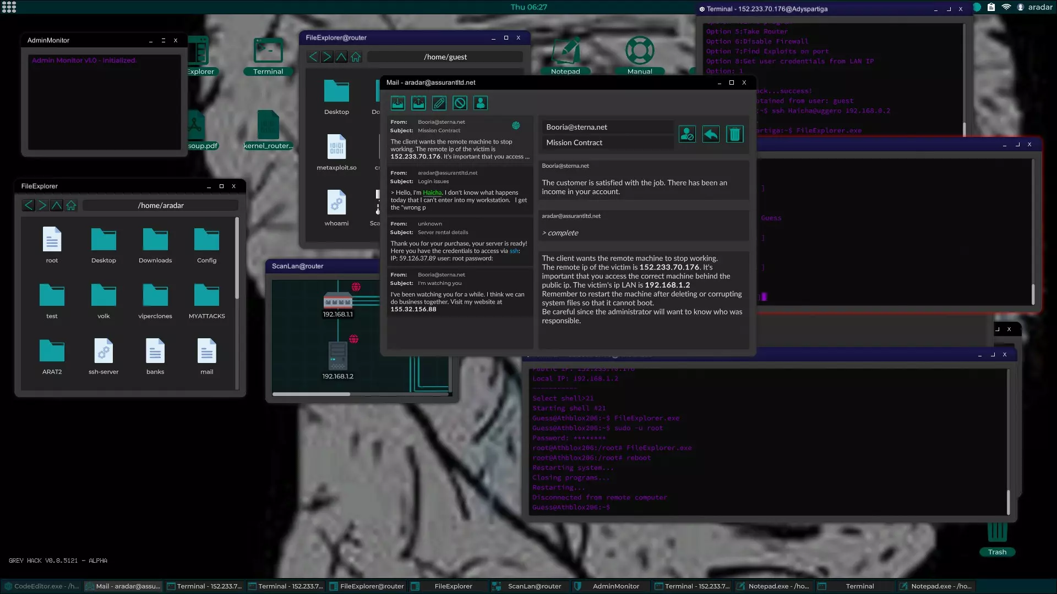Viewport: 1057px width, 594px height.
Task: Click the compose new mail pencil icon
Action: click(x=439, y=103)
